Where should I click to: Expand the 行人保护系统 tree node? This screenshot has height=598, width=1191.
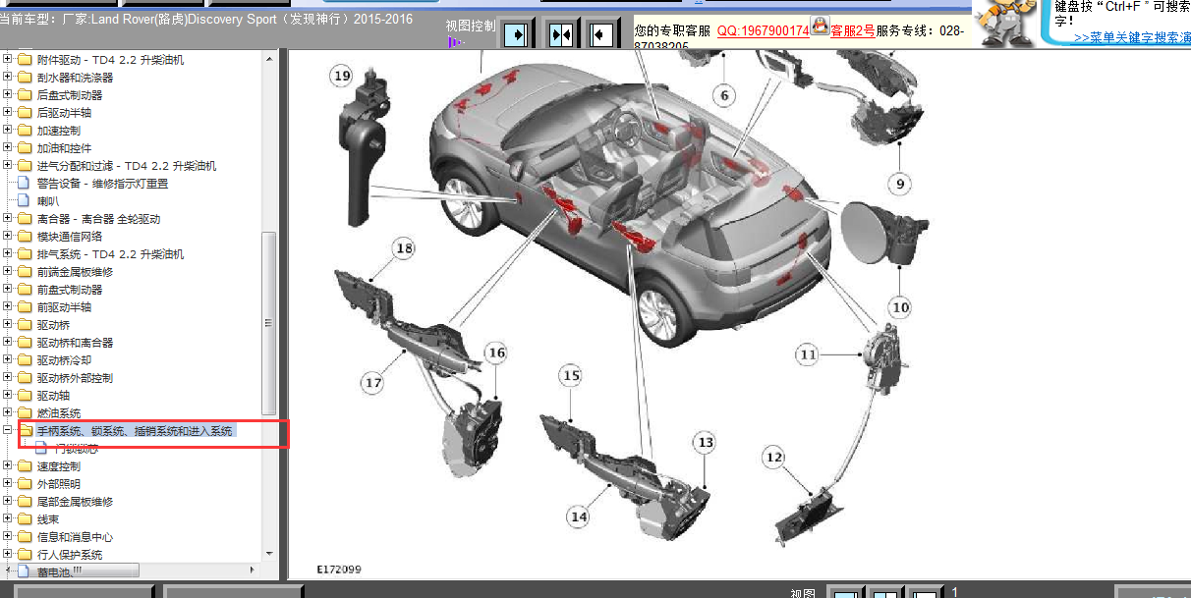(8, 555)
